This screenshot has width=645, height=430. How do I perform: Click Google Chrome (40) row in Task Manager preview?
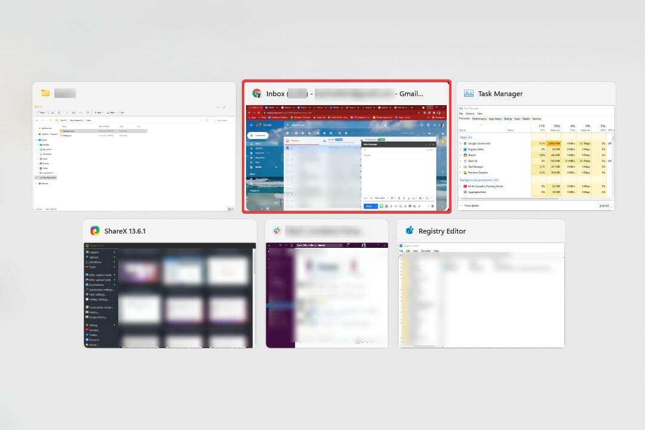535,143
